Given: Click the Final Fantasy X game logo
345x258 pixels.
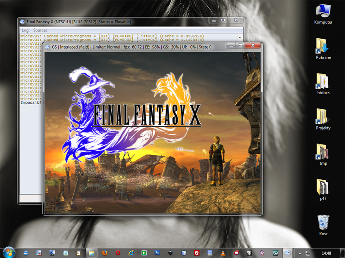Looking at the screenshot, I should pos(132,114).
